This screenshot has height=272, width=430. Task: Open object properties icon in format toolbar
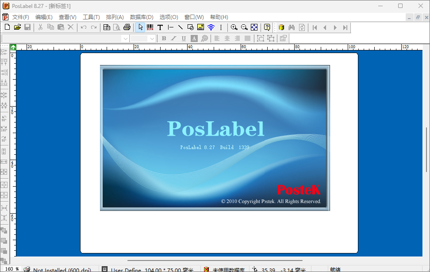[283, 38]
